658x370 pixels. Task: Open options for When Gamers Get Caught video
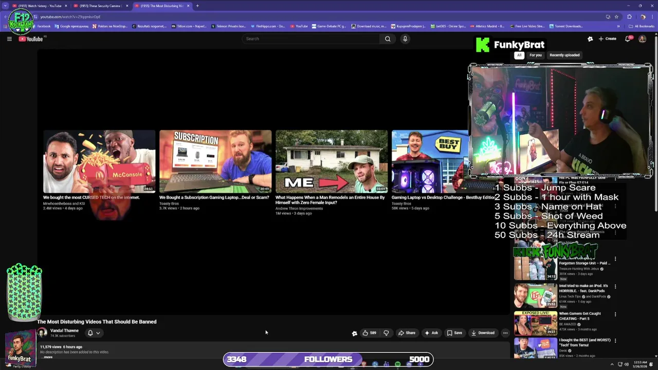(x=615, y=314)
